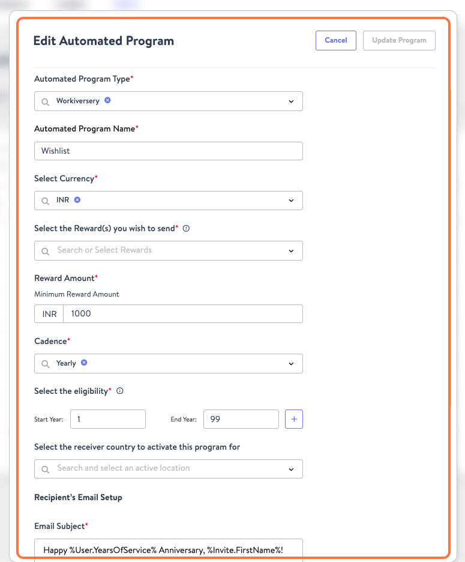Click the search icon in the Rewards field
465x562 pixels.
[x=45, y=250]
